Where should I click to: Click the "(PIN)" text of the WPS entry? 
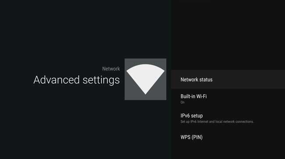click(x=197, y=137)
